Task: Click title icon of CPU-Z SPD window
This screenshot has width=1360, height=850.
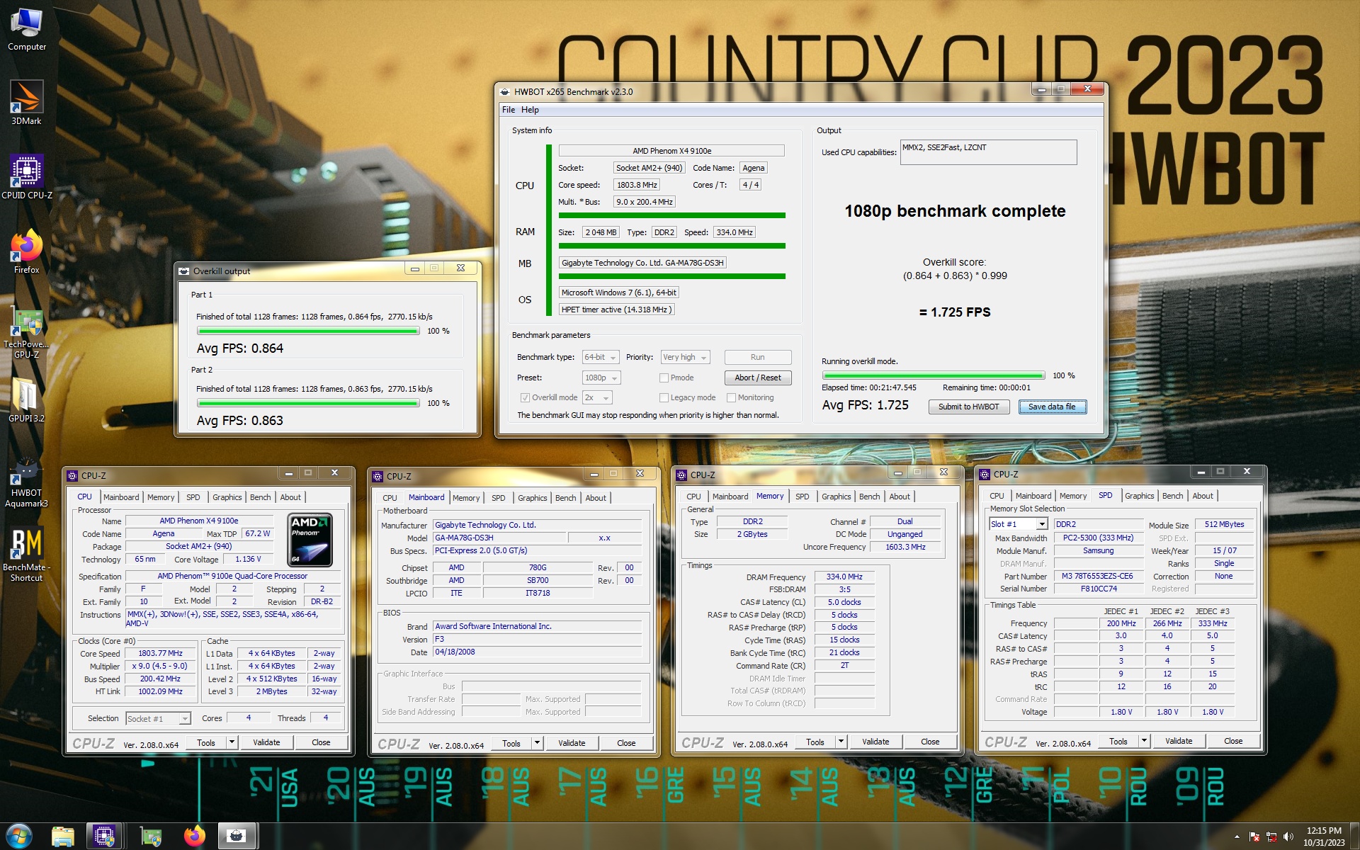Action: click(x=984, y=474)
